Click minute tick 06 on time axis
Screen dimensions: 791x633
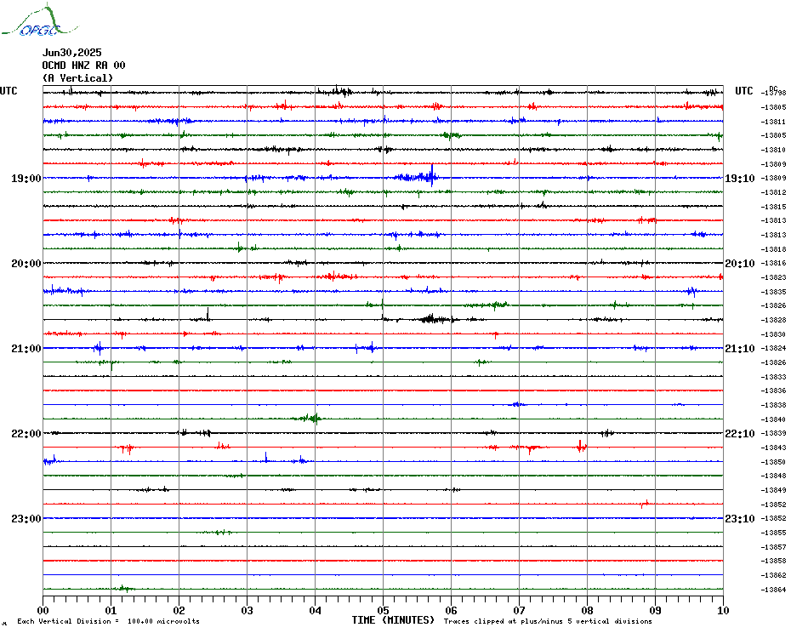pos(452,610)
